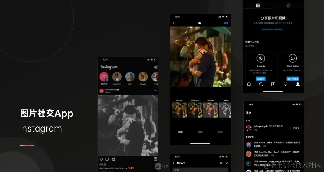
Task: Switch to the 滤镜 filter tab
Action: coord(180,132)
